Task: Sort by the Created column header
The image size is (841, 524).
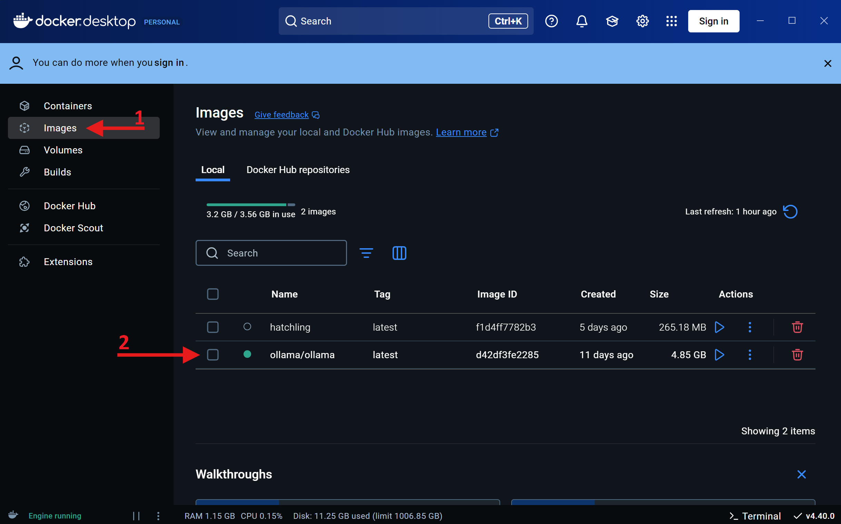Action: pos(598,294)
